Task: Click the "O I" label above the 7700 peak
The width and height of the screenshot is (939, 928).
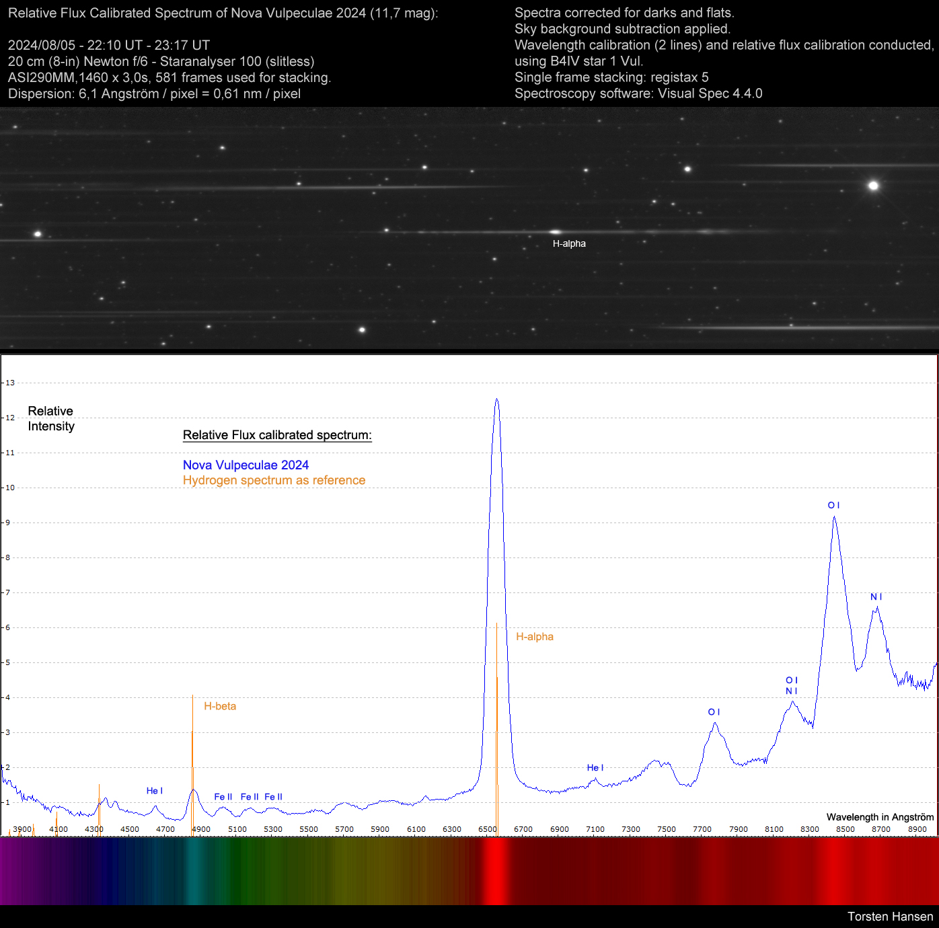Action: click(714, 711)
